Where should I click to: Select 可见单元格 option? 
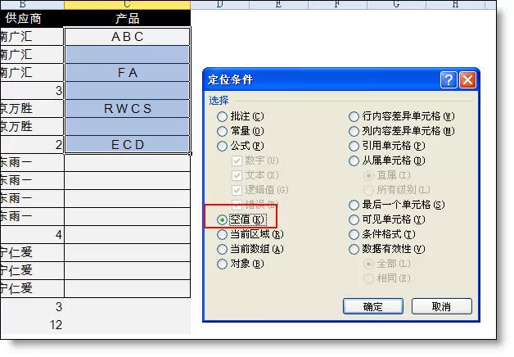[354, 219]
